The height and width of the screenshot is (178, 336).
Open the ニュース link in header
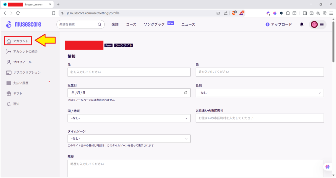click(188, 24)
